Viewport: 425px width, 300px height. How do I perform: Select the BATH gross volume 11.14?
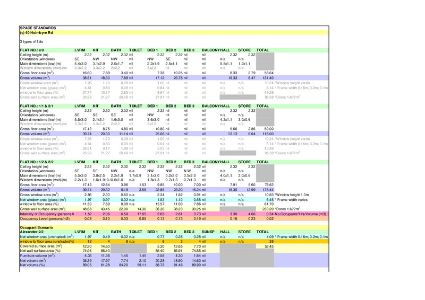pyautogui.click(x=124, y=134)
